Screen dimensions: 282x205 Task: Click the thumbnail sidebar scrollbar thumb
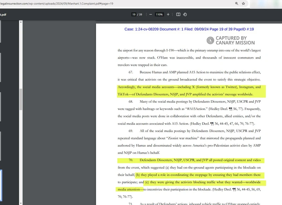click(x=21, y=99)
